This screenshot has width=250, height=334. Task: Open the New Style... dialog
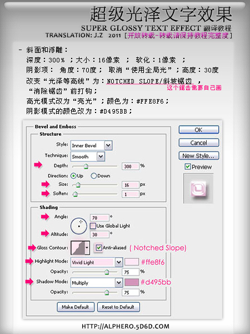tap(198, 156)
